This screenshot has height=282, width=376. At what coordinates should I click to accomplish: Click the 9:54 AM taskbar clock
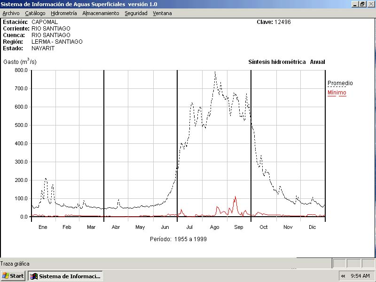click(x=360, y=276)
